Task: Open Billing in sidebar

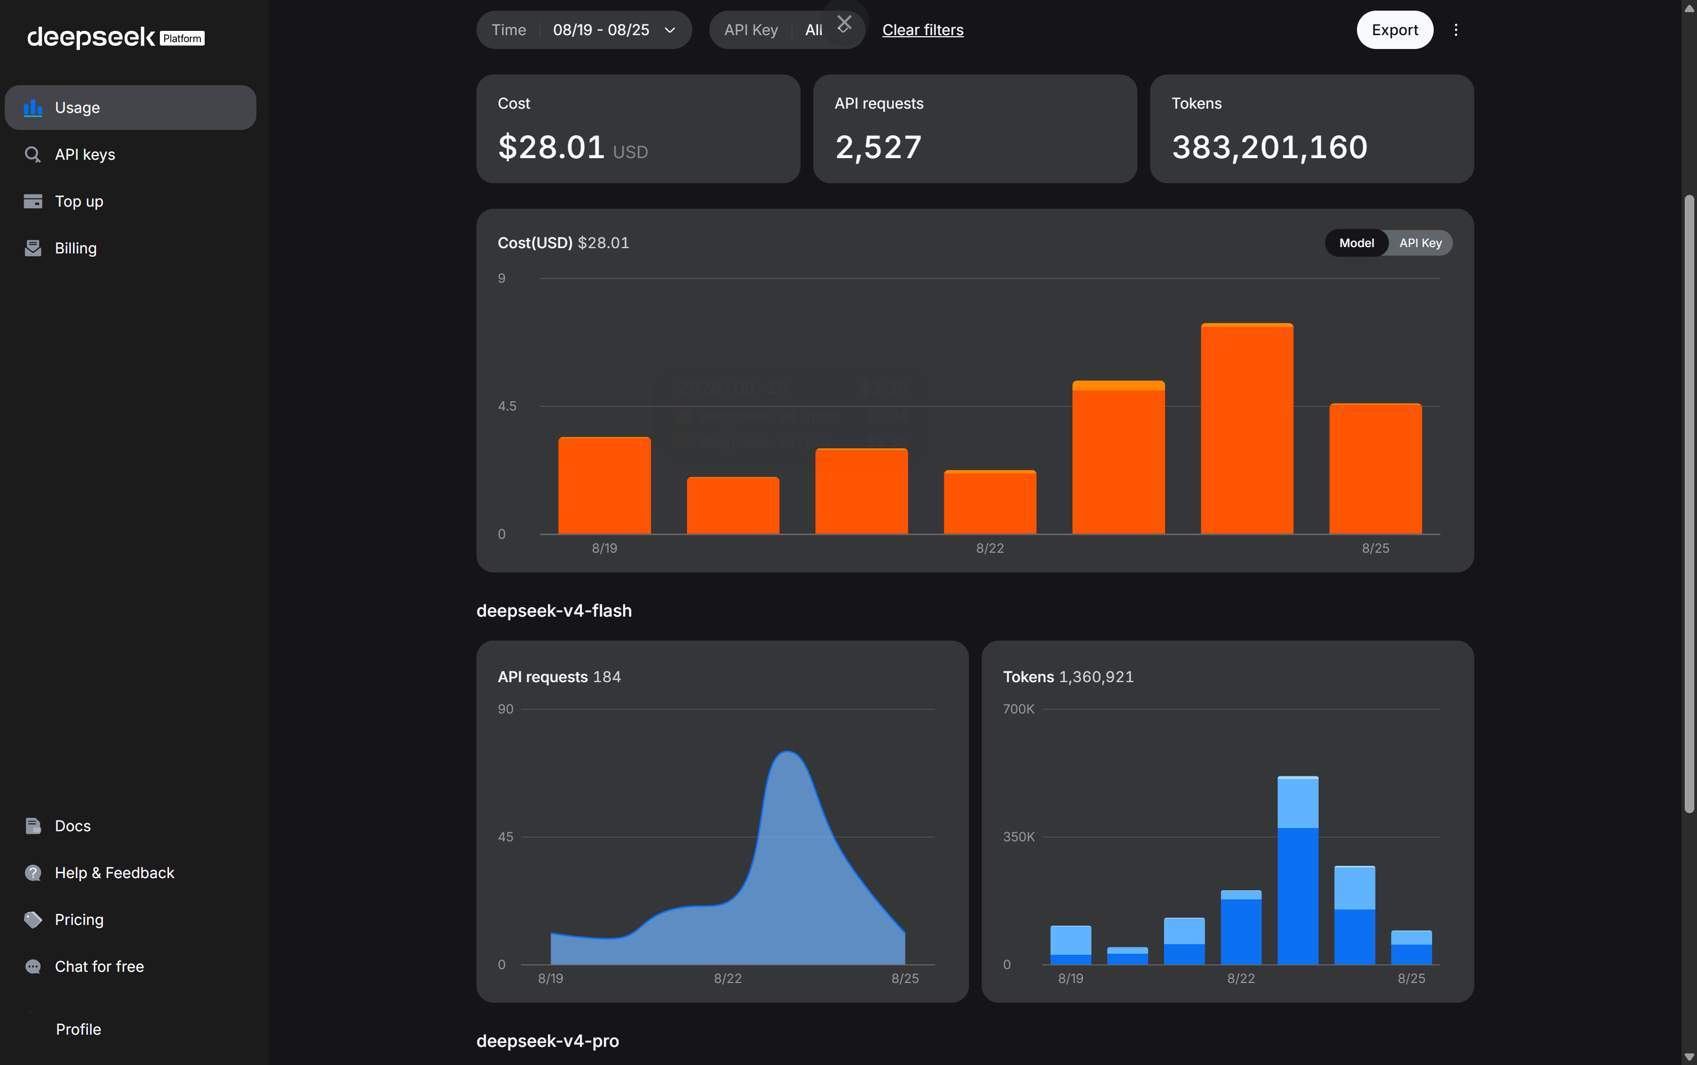Action: tap(131, 248)
